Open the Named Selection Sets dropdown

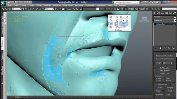coord(98,9)
